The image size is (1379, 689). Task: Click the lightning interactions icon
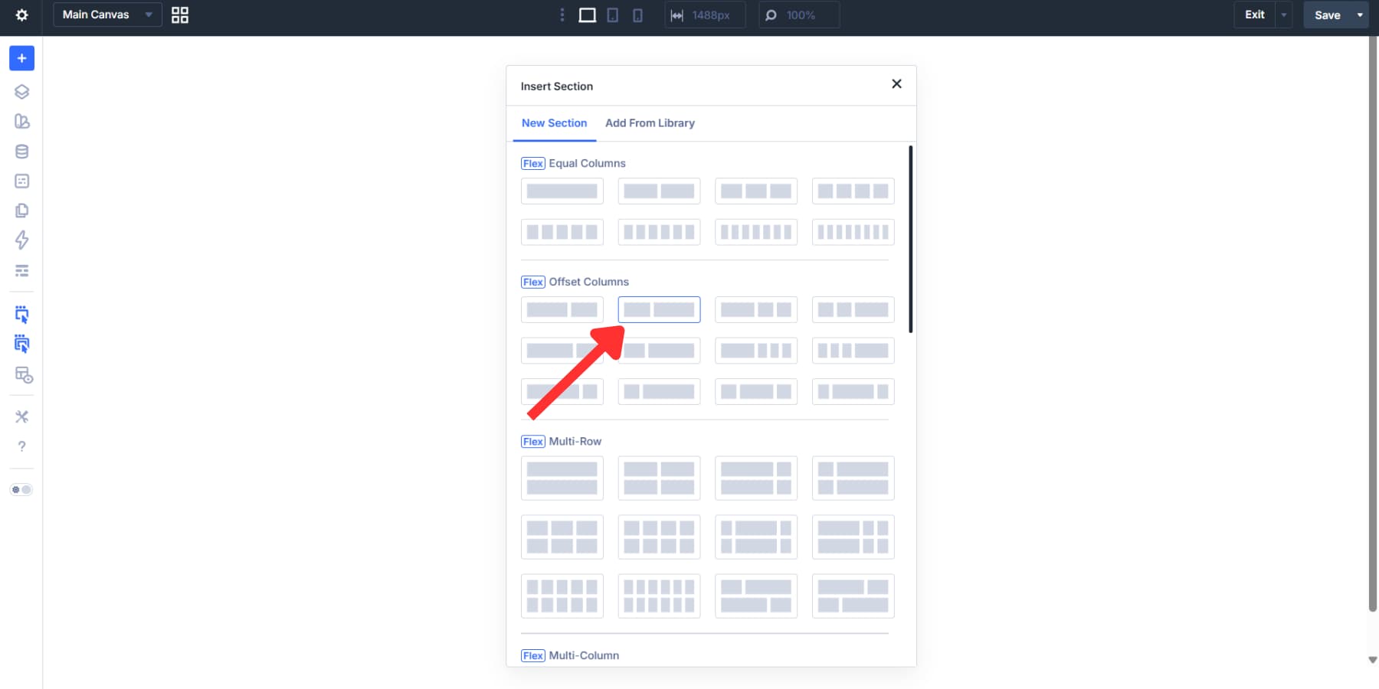click(x=21, y=240)
